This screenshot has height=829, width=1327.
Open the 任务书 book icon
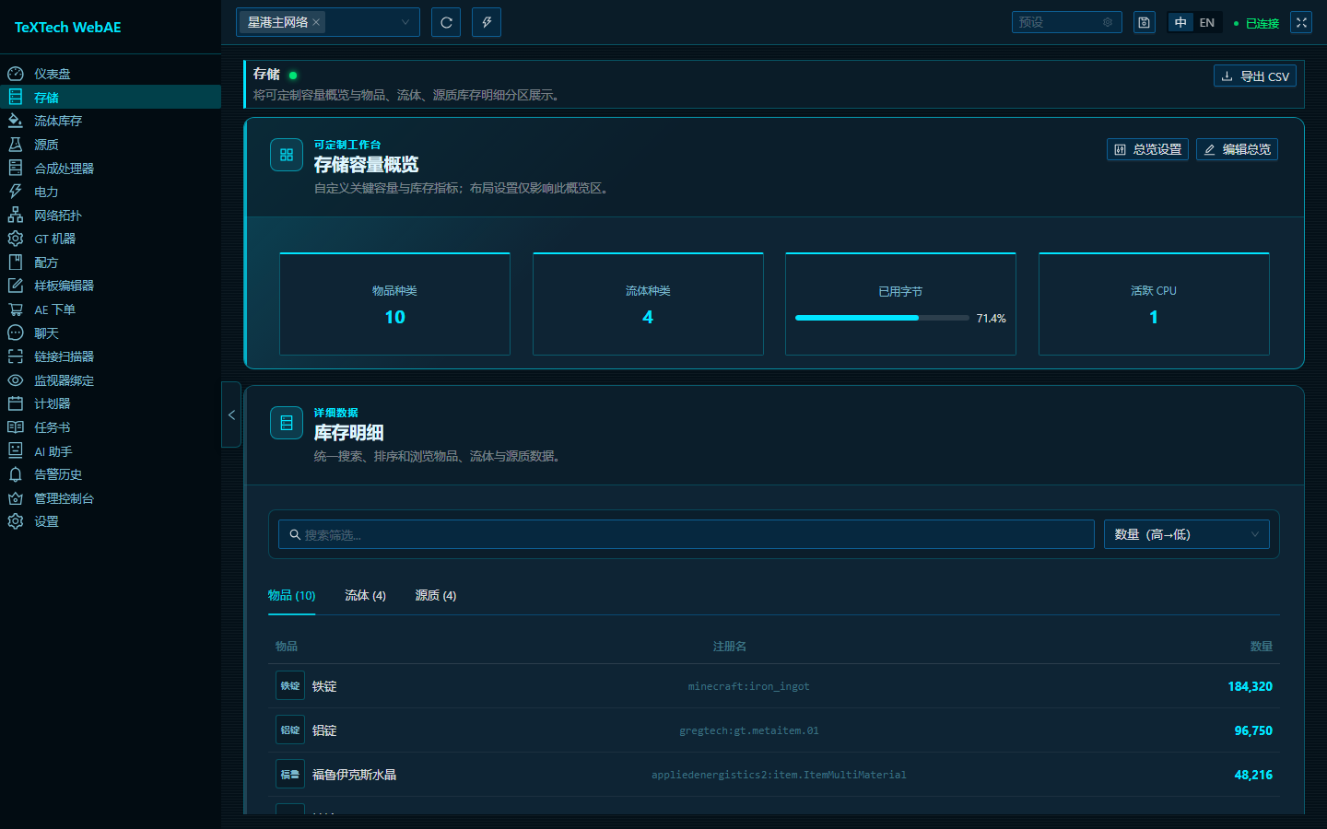[16, 427]
